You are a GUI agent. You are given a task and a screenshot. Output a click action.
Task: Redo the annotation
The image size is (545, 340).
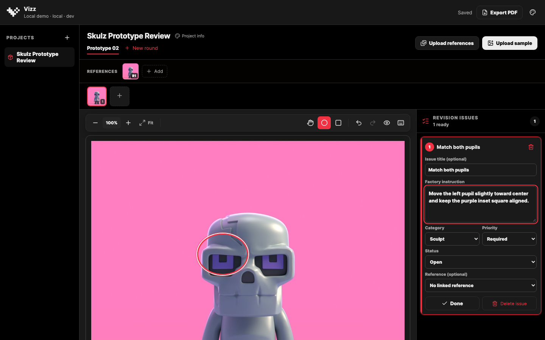[x=373, y=123]
